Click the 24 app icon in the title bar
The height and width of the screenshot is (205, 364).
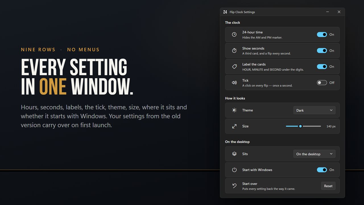tap(225, 12)
